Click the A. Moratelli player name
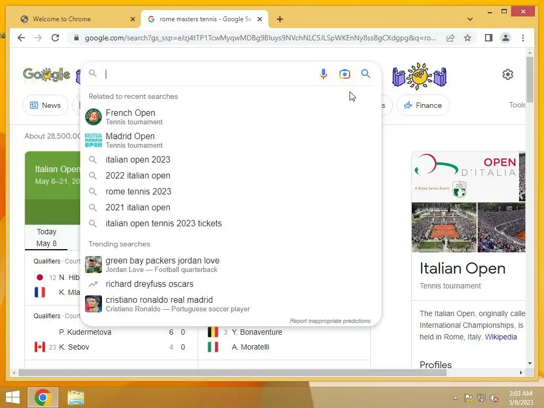This screenshot has width=544, height=408. pyautogui.click(x=250, y=347)
